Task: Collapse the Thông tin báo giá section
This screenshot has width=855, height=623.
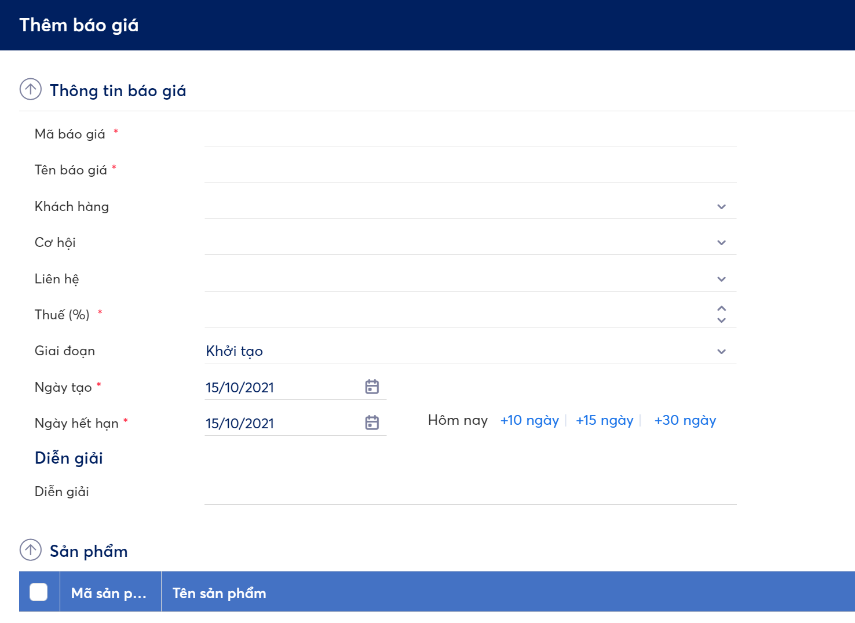Action: [31, 89]
